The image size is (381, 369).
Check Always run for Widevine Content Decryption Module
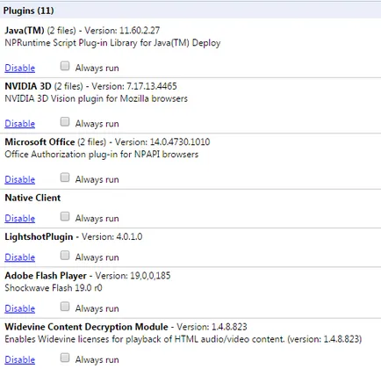click(65, 358)
